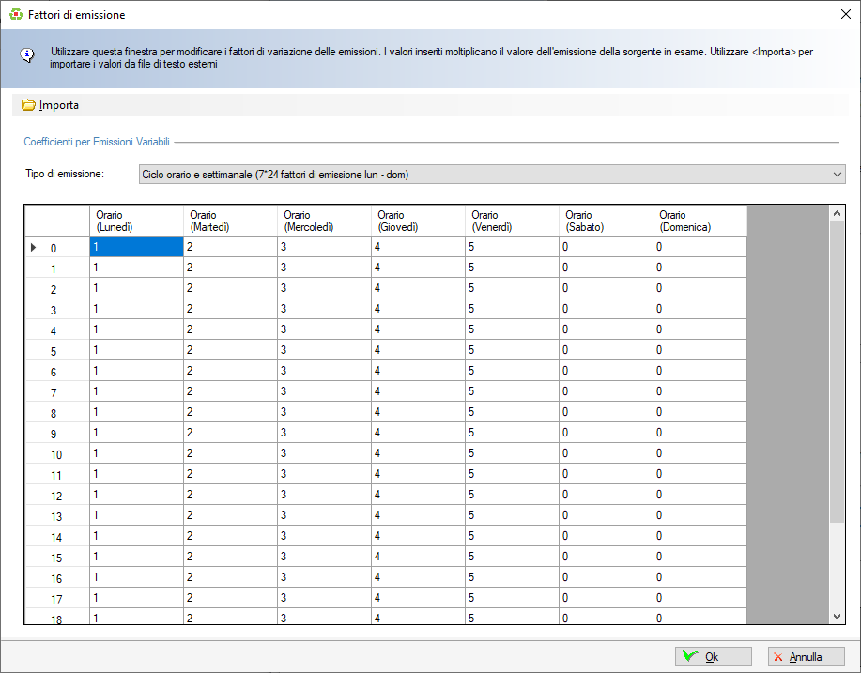Click the application icon in title bar
The width and height of the screenshot is (861, 673).
tap(15, 15)
